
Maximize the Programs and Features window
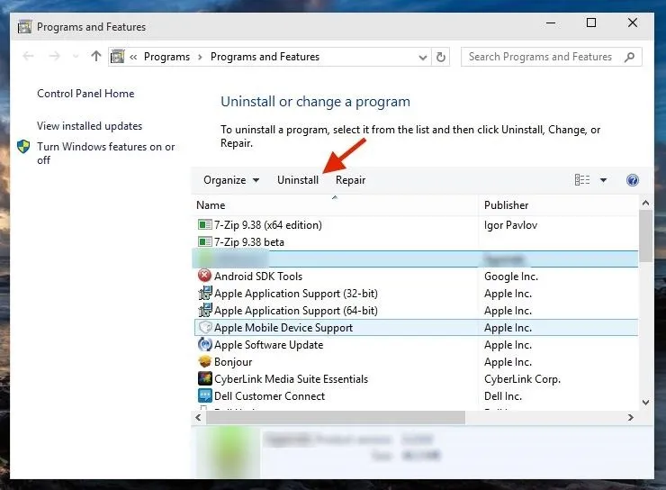tap(591, 23)
